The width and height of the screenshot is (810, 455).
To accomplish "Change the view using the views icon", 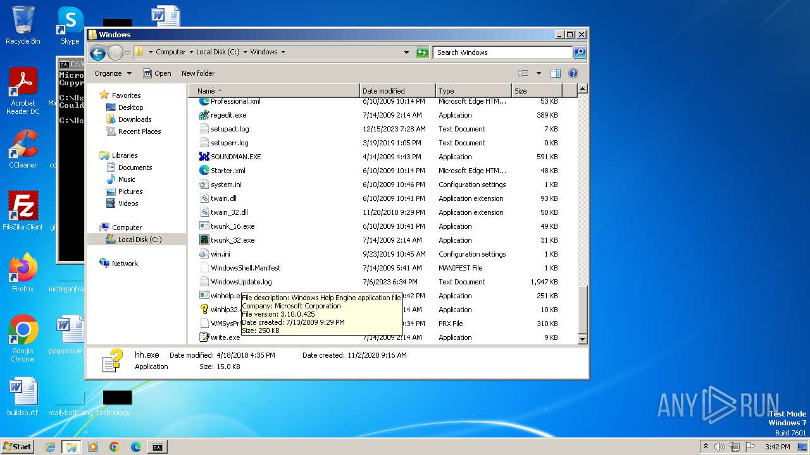I will (523, 73).
